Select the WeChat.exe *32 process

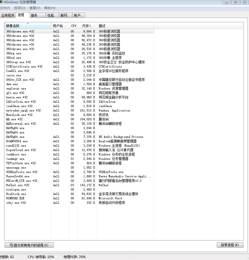point(79,185)
